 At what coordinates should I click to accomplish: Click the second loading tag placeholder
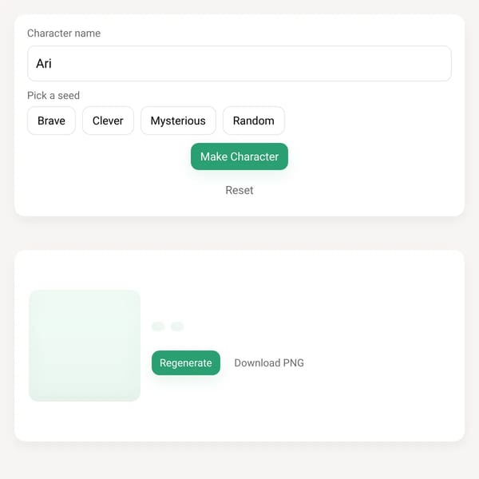[177, 327]
